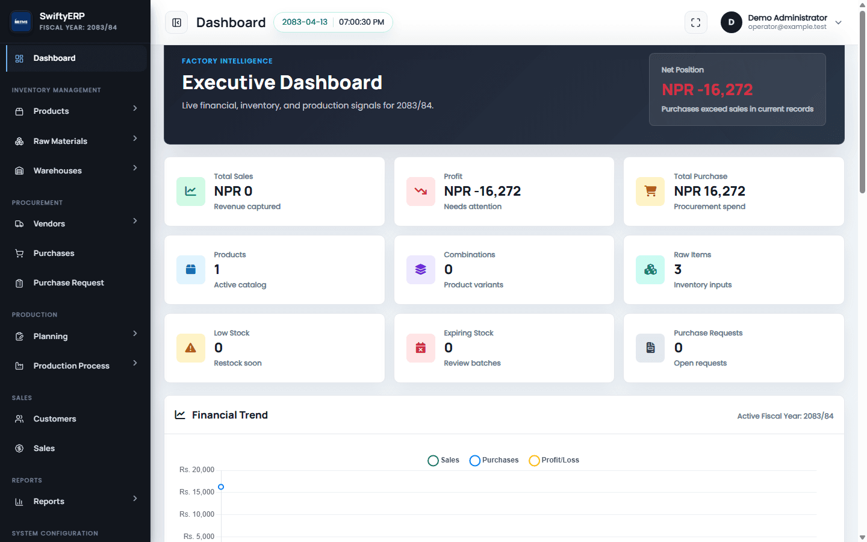867x542 pixels.
Task: Click the 2083-04-13 date badge
Action: coord(305,22)
